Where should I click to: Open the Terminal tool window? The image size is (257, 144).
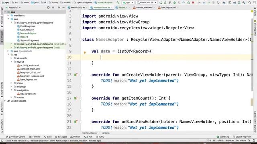pyautogui.click(x=35, y=137)
